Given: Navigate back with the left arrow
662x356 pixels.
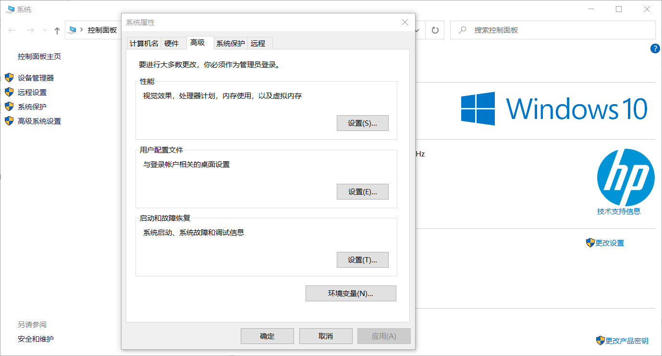Looking at the screenshot, I should [13, 30].
